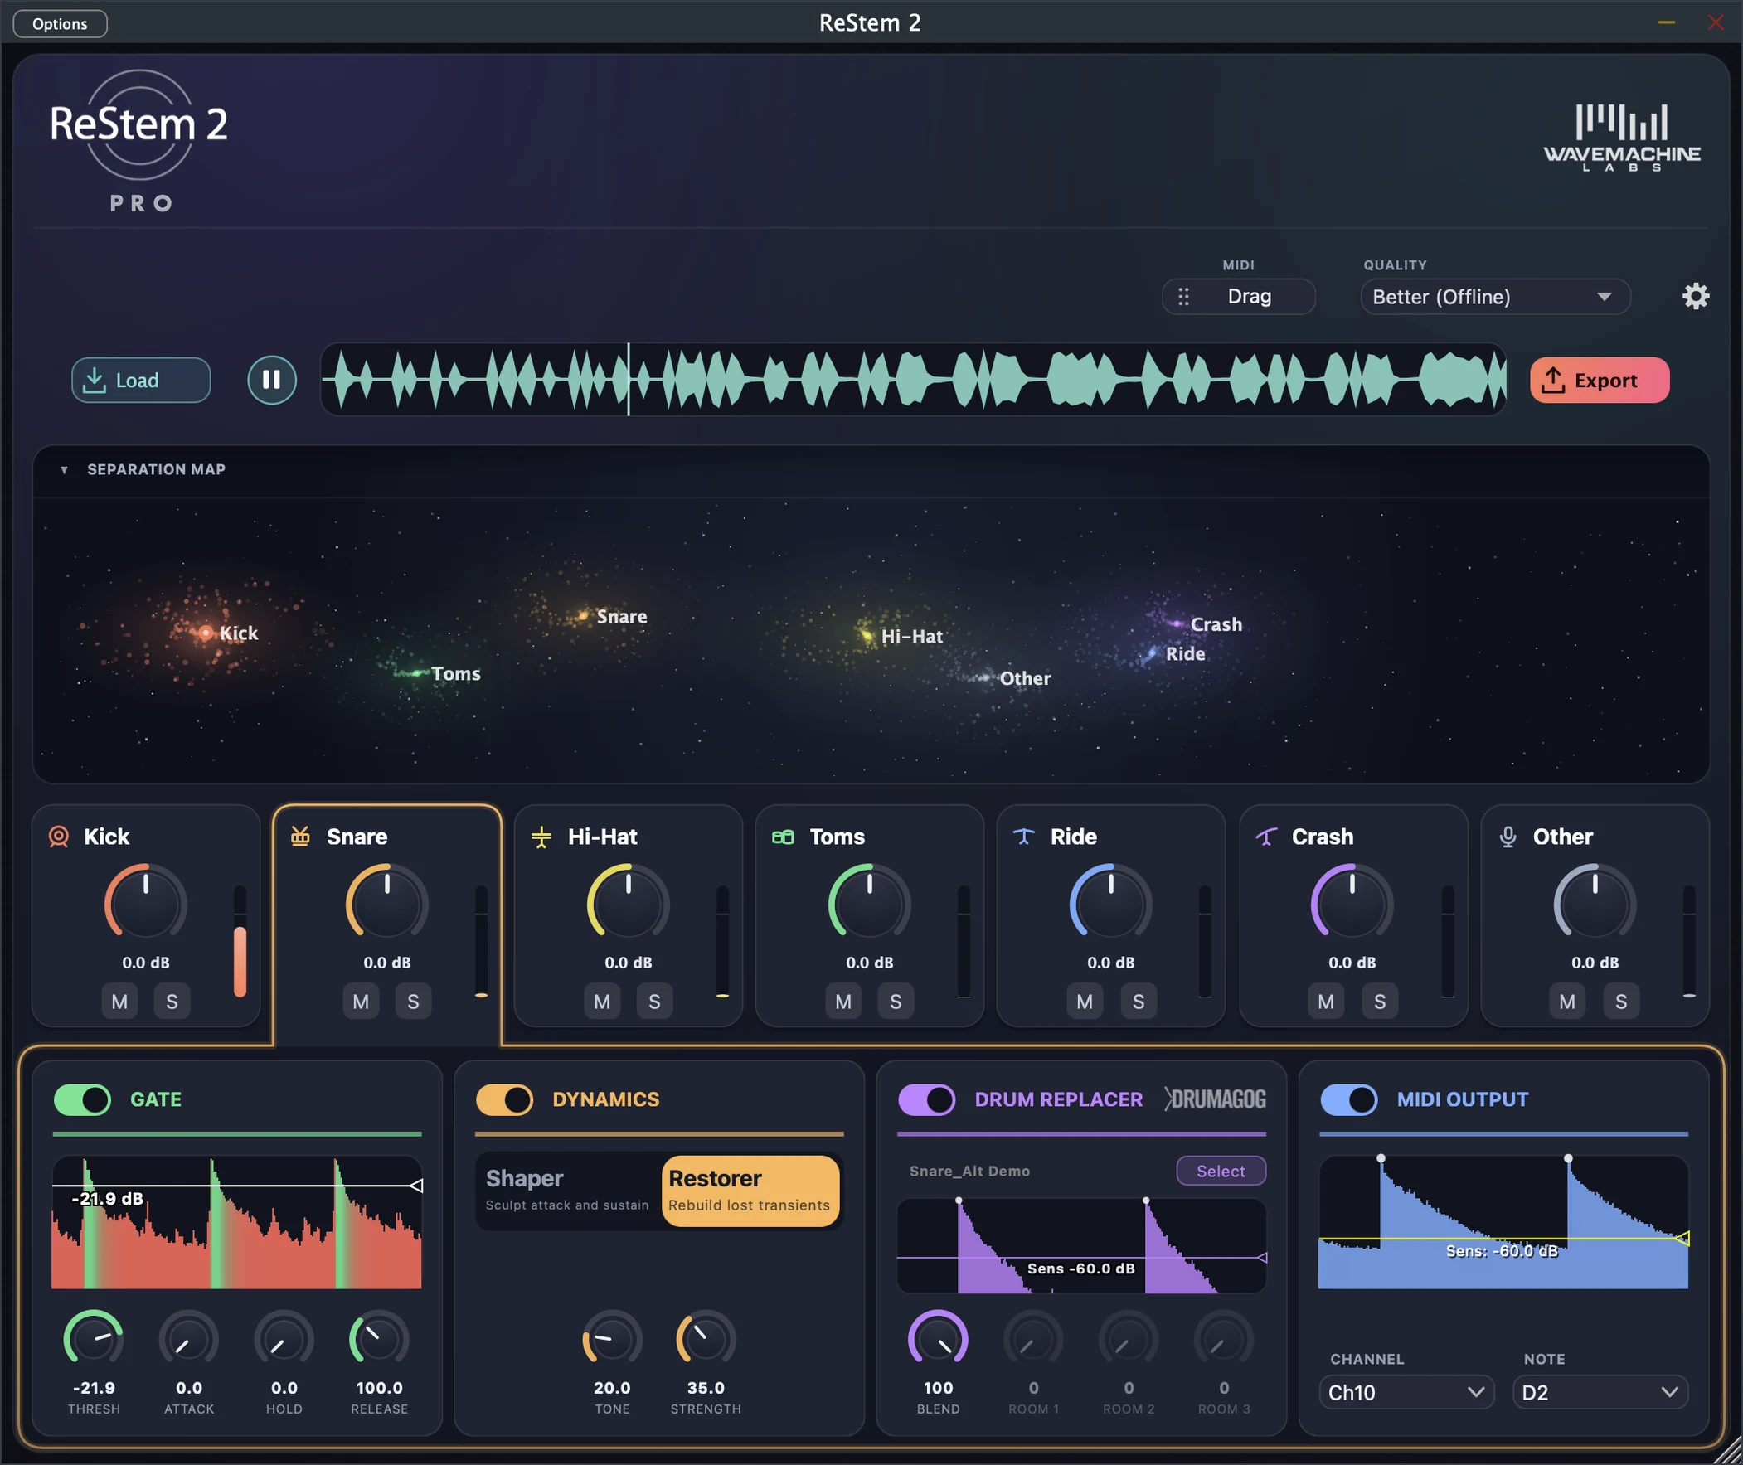Click the Export button

pos(1600,380)
